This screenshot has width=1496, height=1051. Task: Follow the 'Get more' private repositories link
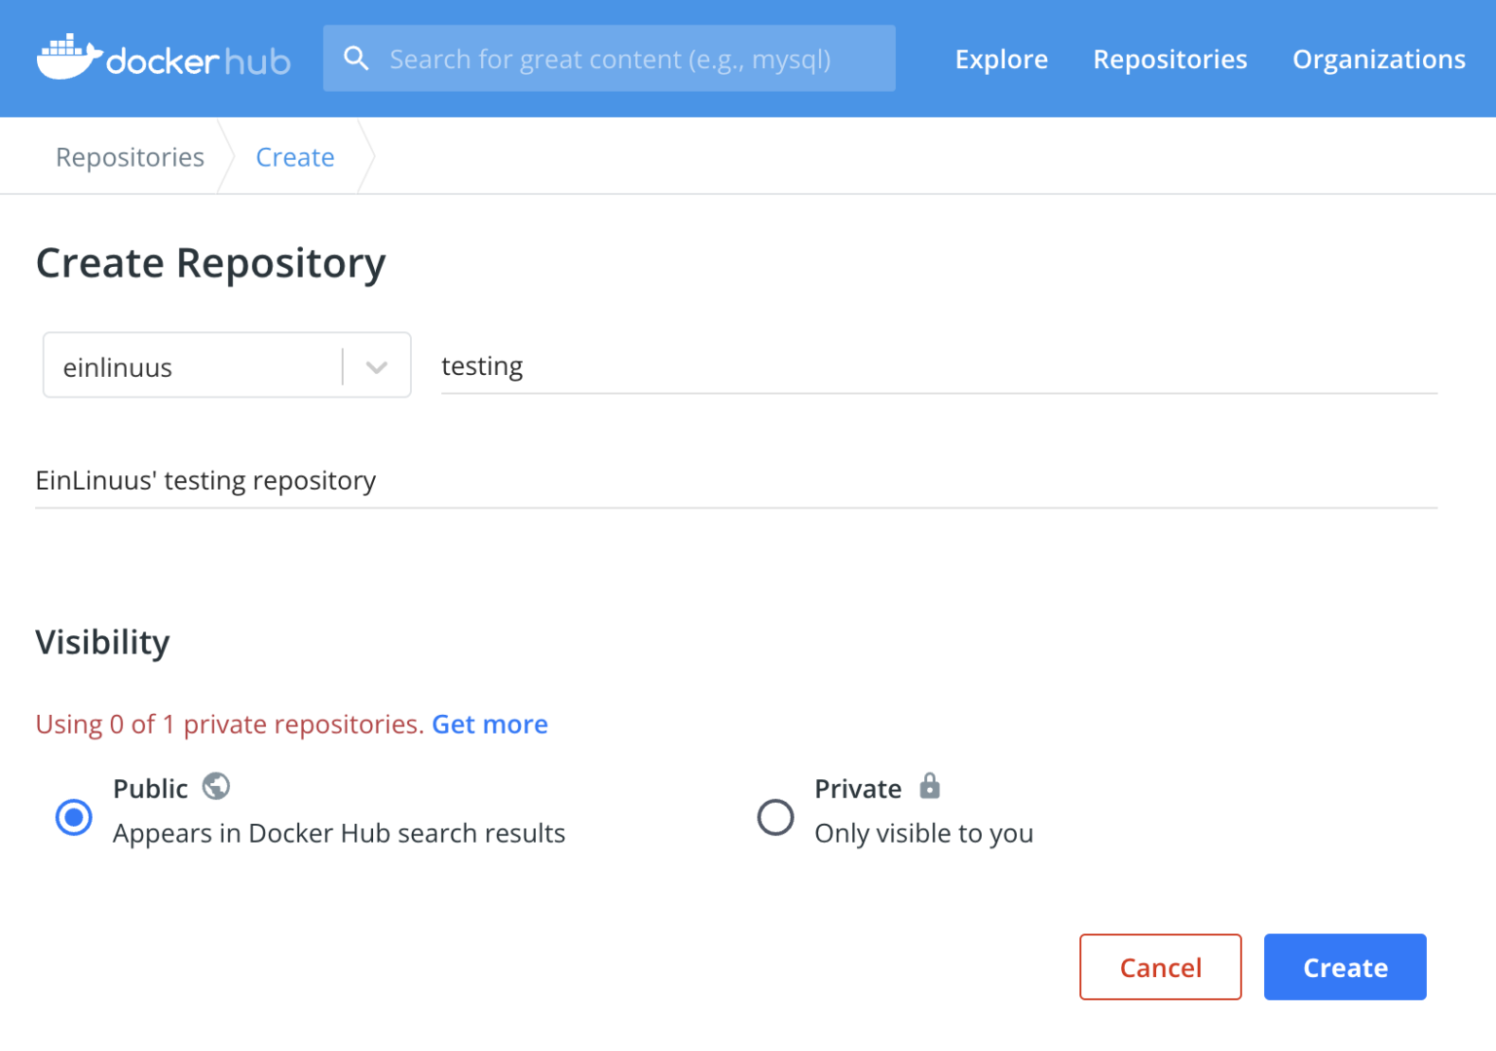pyautogui.click(x=489, y=724)
